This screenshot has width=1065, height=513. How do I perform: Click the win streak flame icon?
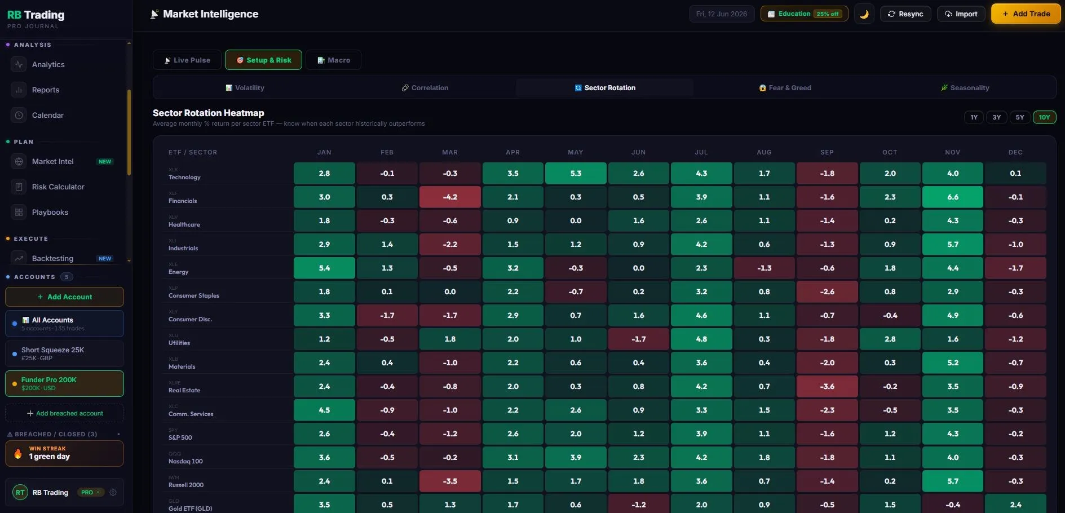tap(18, 453)
